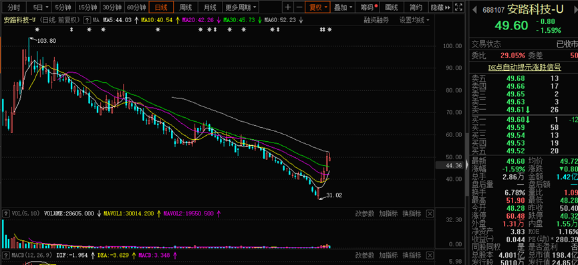Viewport: 578px width, 265px height.
Task: Click the 交易状态 已收市 status row
Action: [x=525, y=44]
